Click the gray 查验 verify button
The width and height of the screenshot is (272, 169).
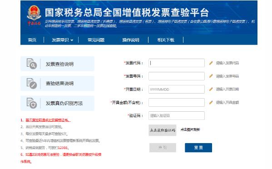tap(163, 148)
